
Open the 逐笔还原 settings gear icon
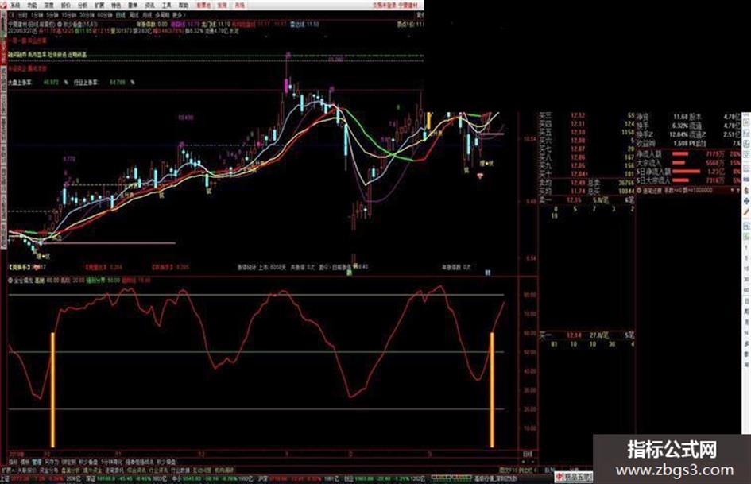coord(639,190)
